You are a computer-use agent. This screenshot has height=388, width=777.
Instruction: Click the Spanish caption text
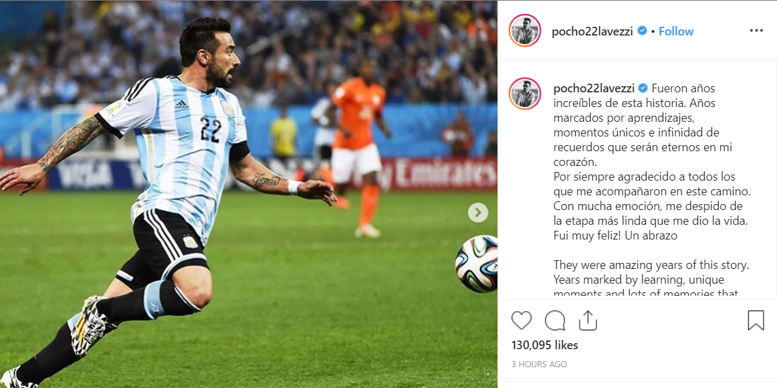coord(650,162)
